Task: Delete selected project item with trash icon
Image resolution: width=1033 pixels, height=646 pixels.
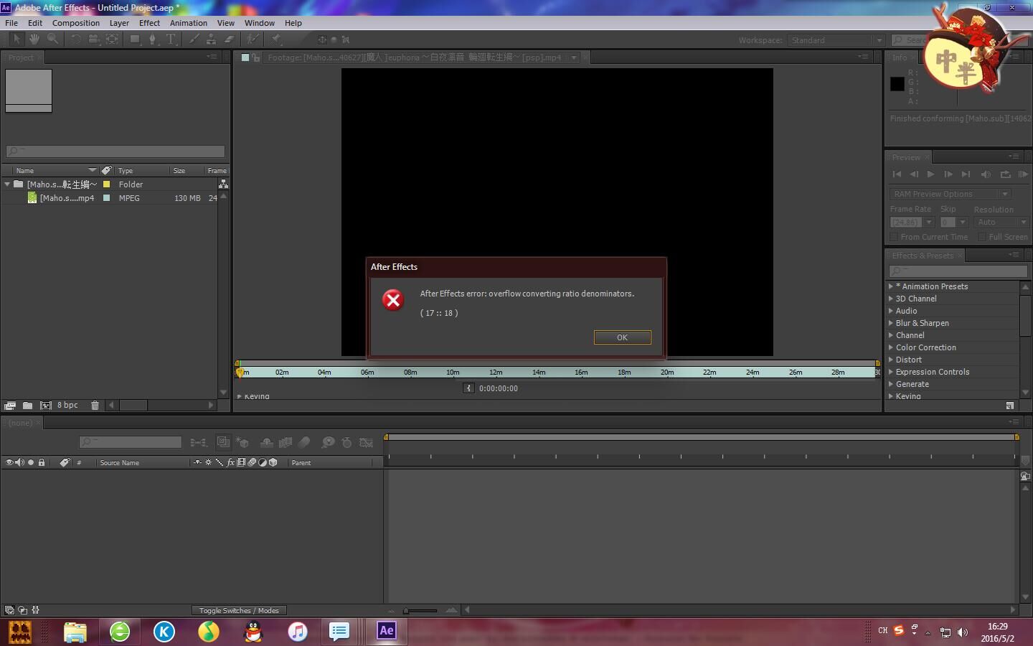Action: click(95, 405)
